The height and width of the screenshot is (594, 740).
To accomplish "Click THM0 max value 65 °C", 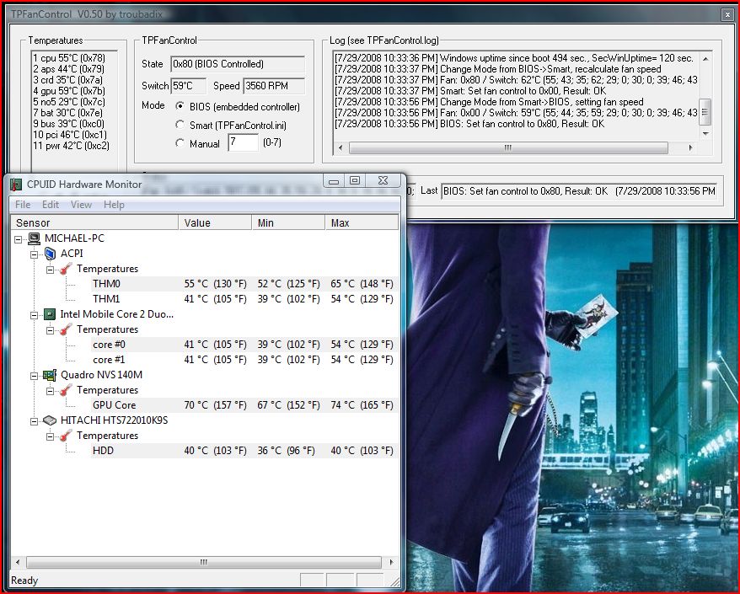I will point(362,284).
